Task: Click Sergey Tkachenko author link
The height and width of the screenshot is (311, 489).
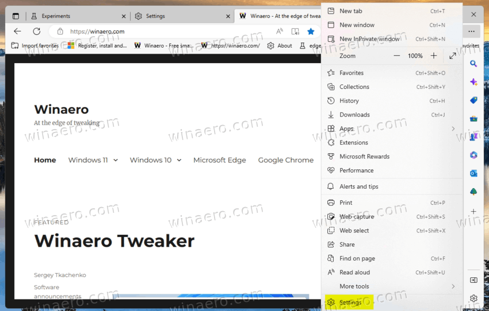Action: click(60, 275)
